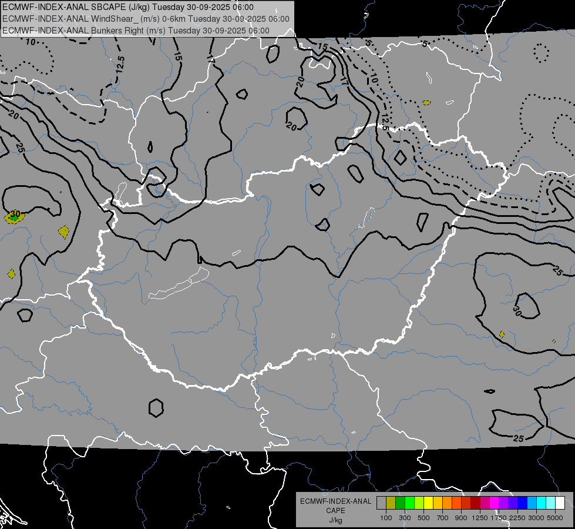Image resolution: width=575 pixels, height=529 pixels.
Task: Pick the cyan legend swatch after 3000
Action: point(542,503)
